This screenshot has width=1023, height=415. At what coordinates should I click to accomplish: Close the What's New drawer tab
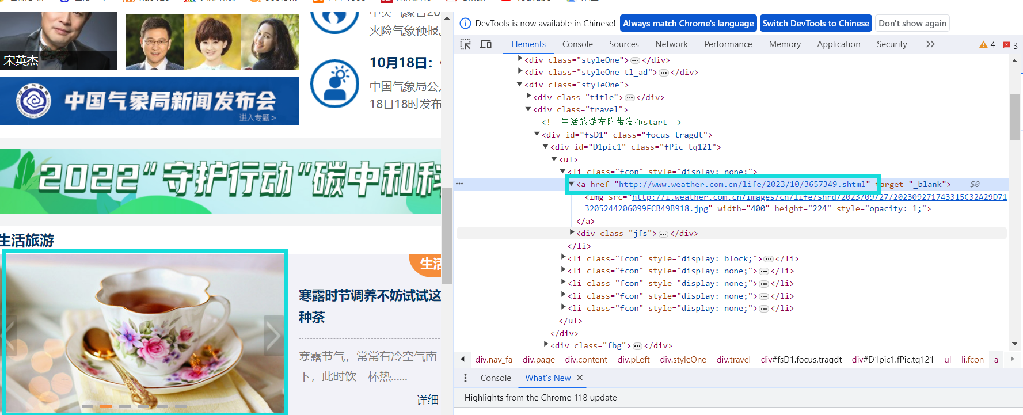click(580, 378)
